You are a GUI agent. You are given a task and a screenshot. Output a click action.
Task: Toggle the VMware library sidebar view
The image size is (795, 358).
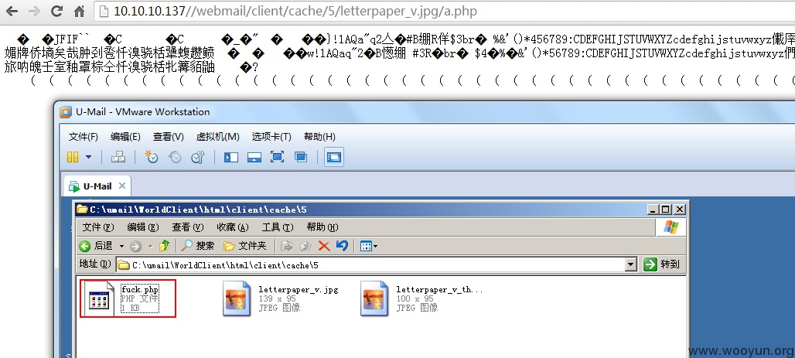tap(231, 157)
